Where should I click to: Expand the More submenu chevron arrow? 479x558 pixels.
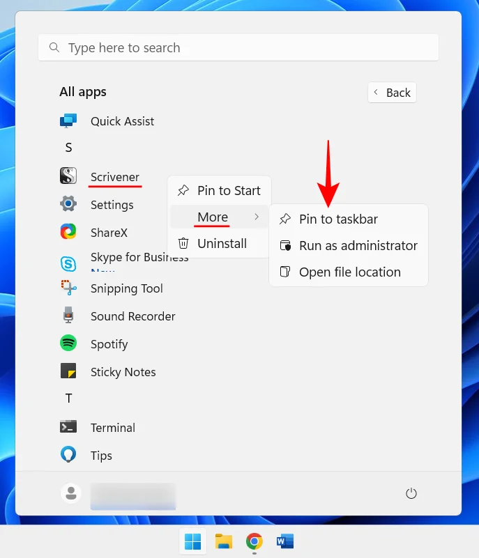(257, 217)
